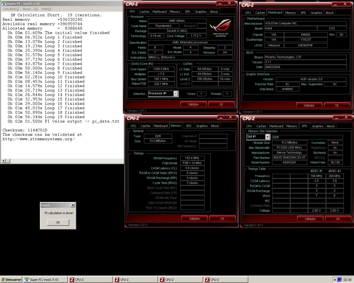Viewport: 354px width, 283px height.
Task: Open Calculate menu in Super PI
Action: 11,9
